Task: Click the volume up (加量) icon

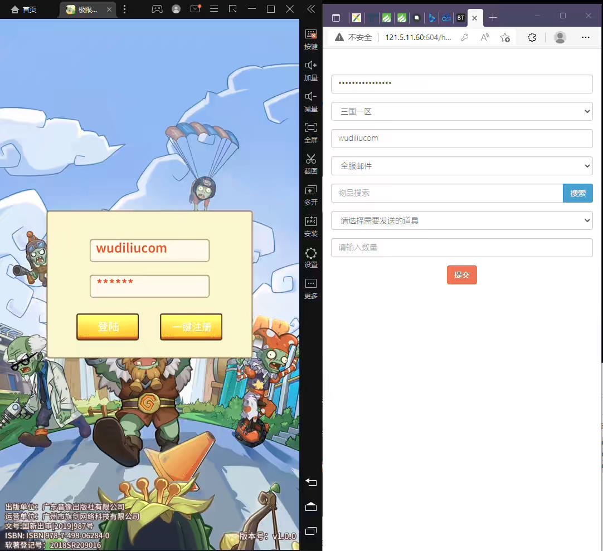Action: click(x=311, y=70)
